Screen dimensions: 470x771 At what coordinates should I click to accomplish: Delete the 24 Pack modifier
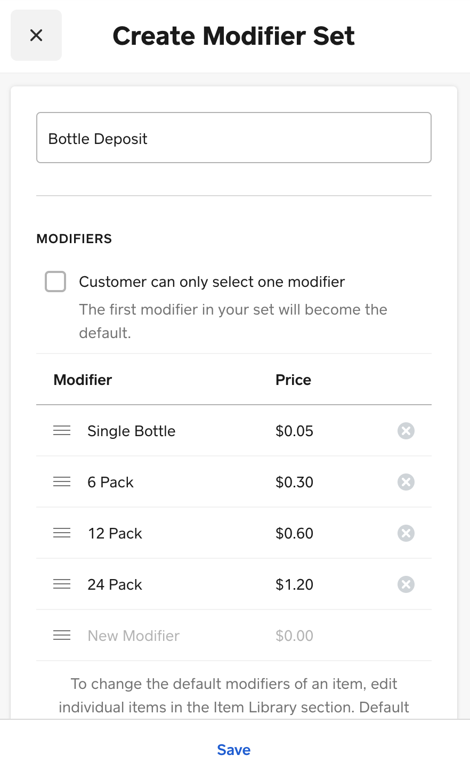tap(406, 584)
